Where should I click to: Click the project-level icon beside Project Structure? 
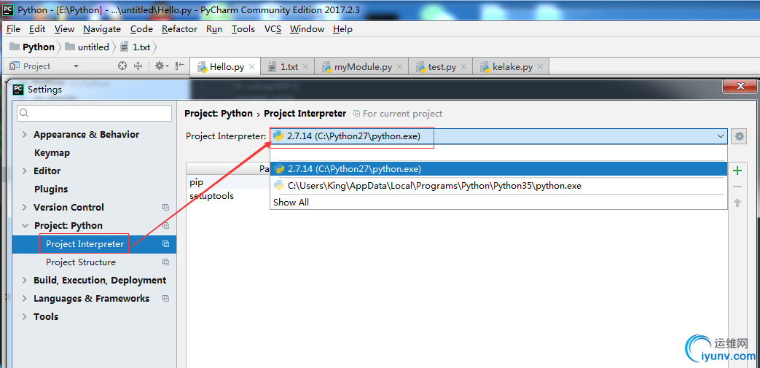pos(165,262)
